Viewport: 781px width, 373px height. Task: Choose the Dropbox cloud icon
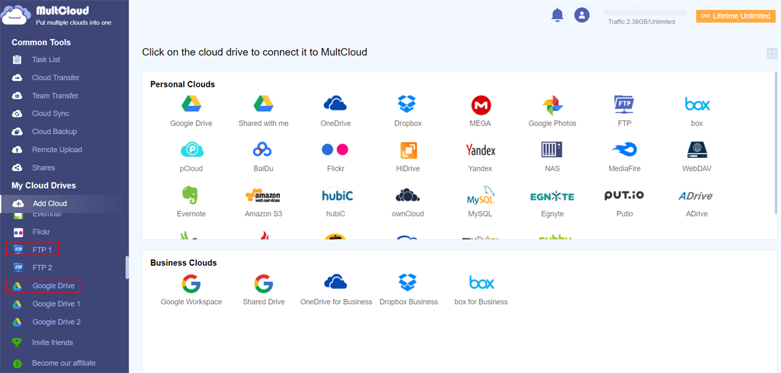tap(407, 110)
